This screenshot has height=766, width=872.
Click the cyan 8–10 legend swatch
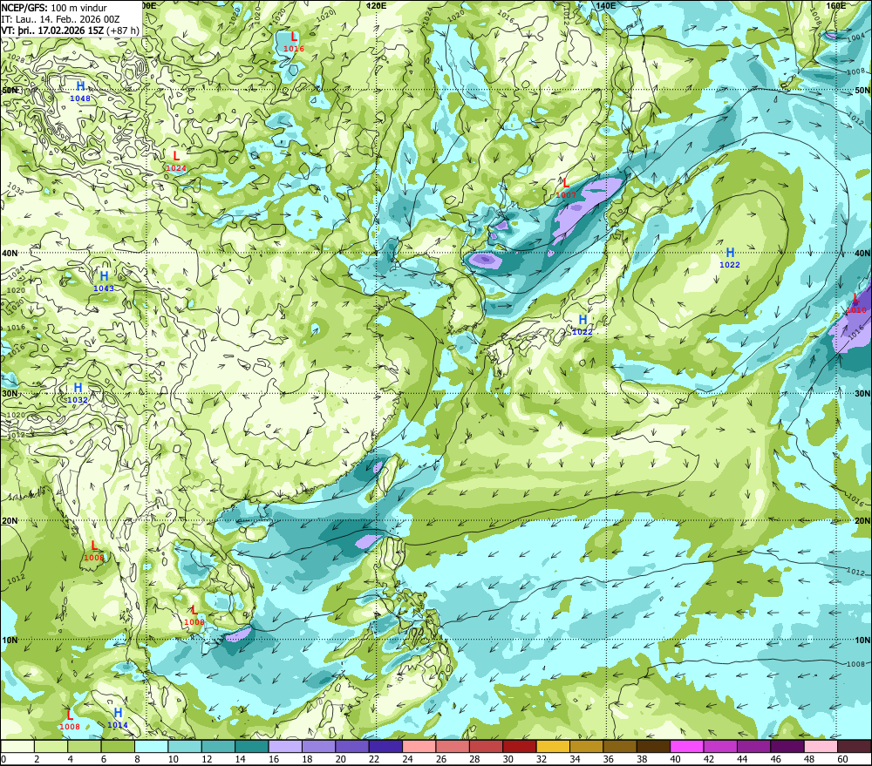151,746
